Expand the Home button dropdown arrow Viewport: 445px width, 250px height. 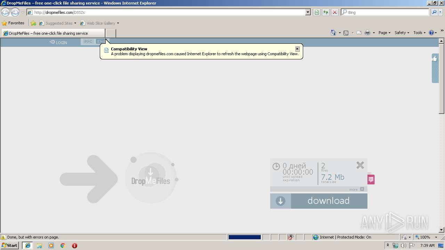[x=340, y=33]
